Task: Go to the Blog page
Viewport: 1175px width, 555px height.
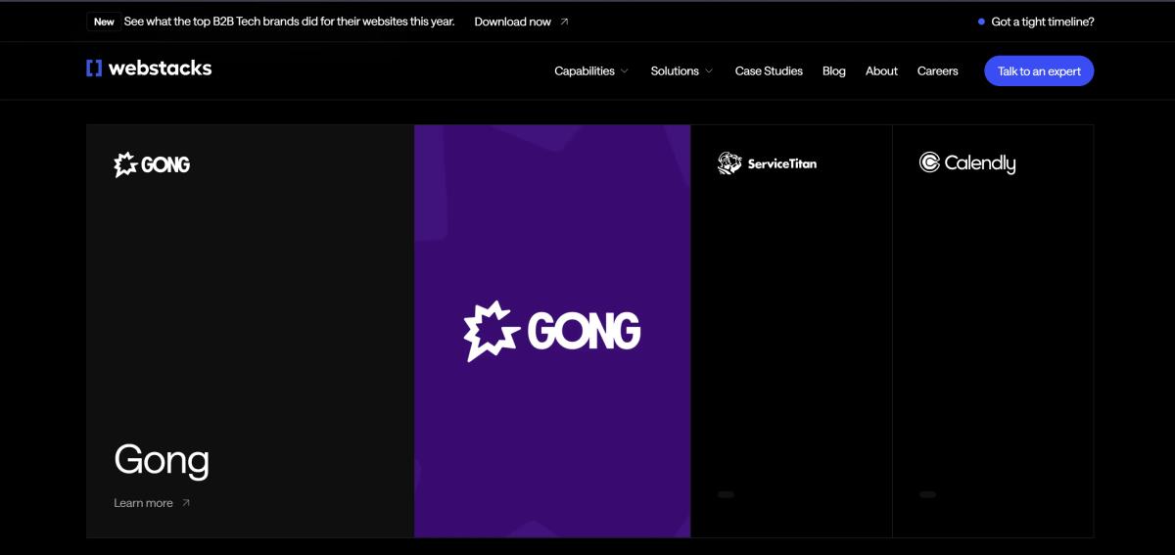Action: pyautogui.click(x=834, y=71)
